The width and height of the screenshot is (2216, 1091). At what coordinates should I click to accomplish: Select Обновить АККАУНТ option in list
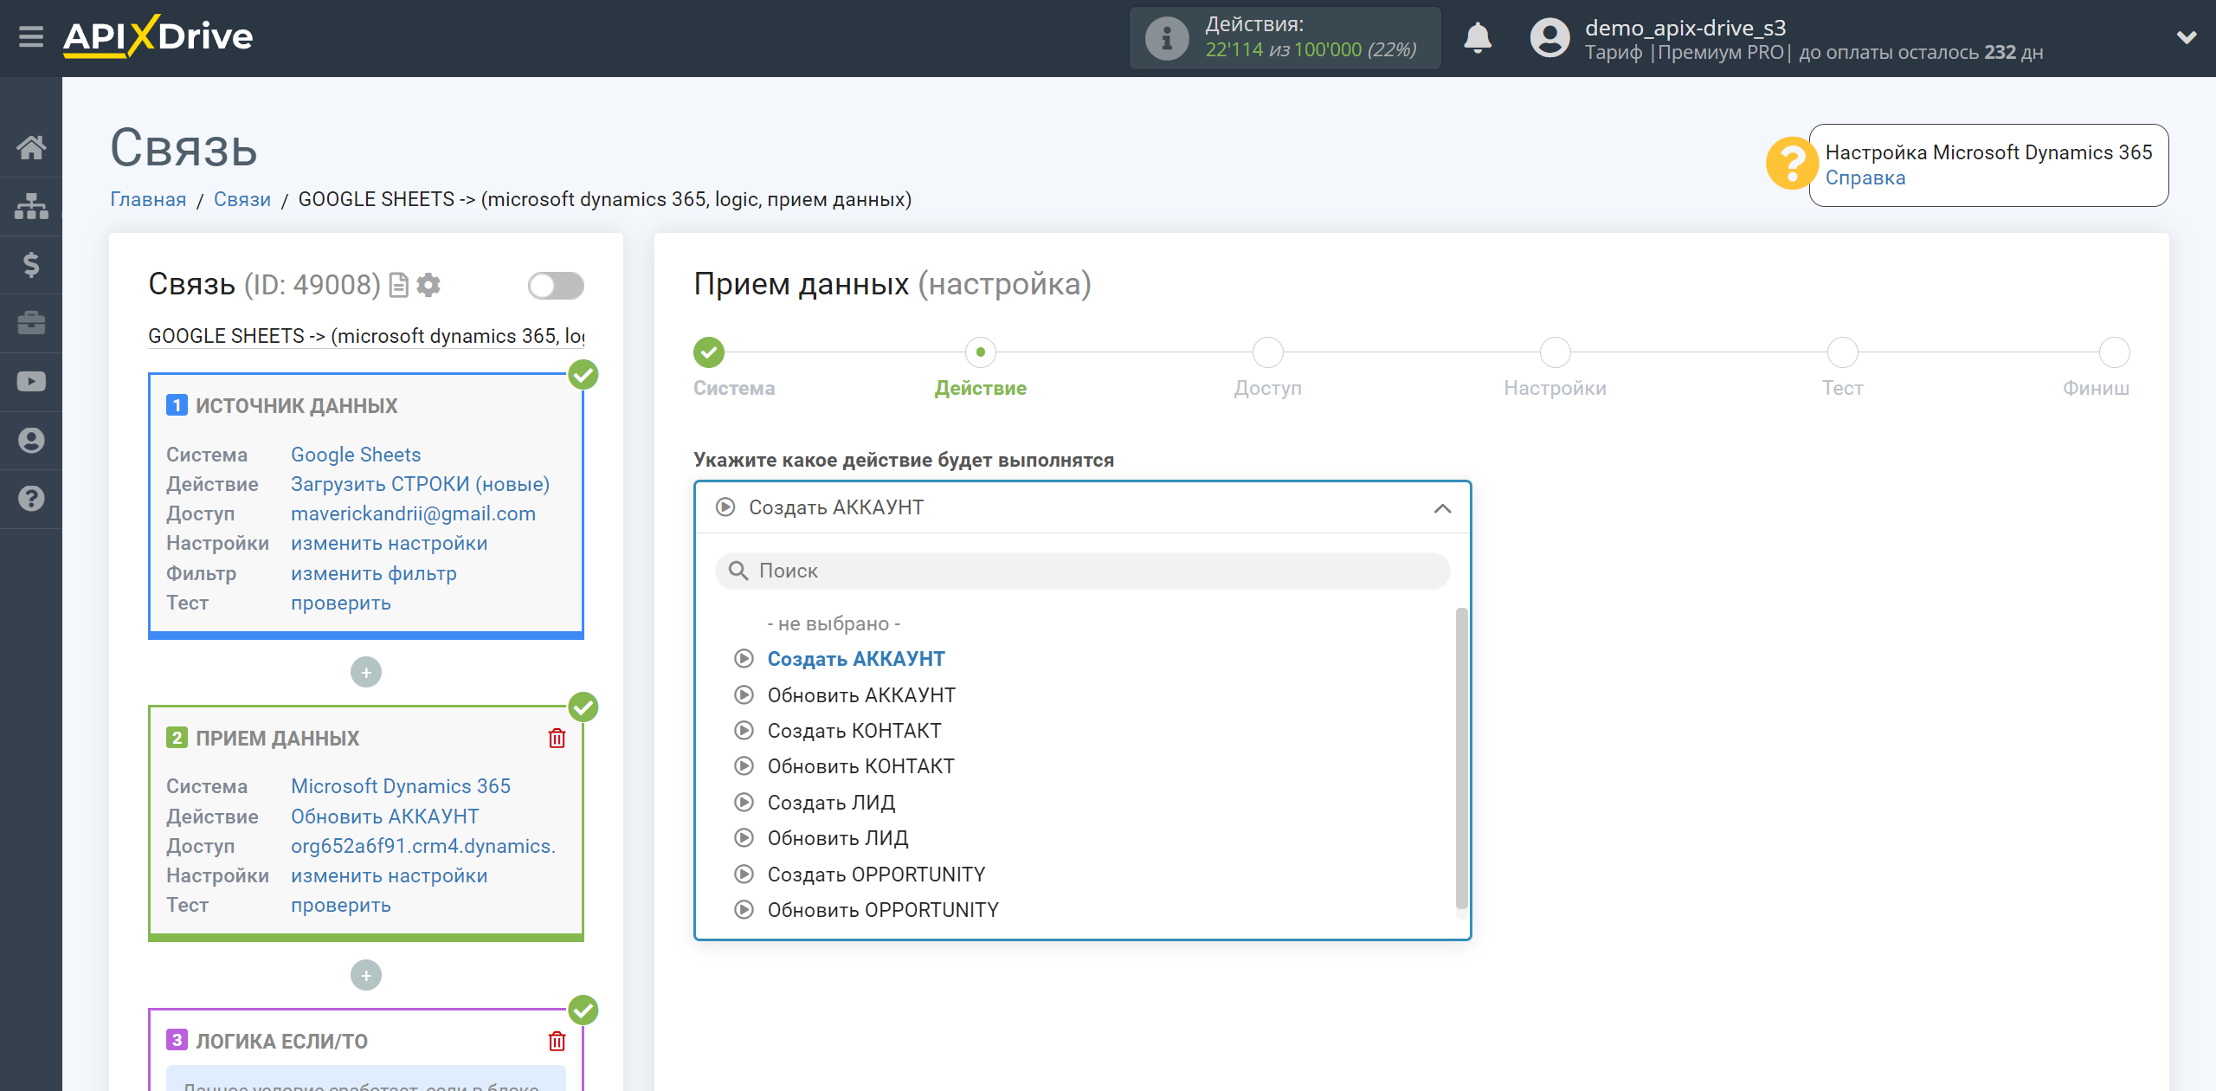[x=861, y=695]
